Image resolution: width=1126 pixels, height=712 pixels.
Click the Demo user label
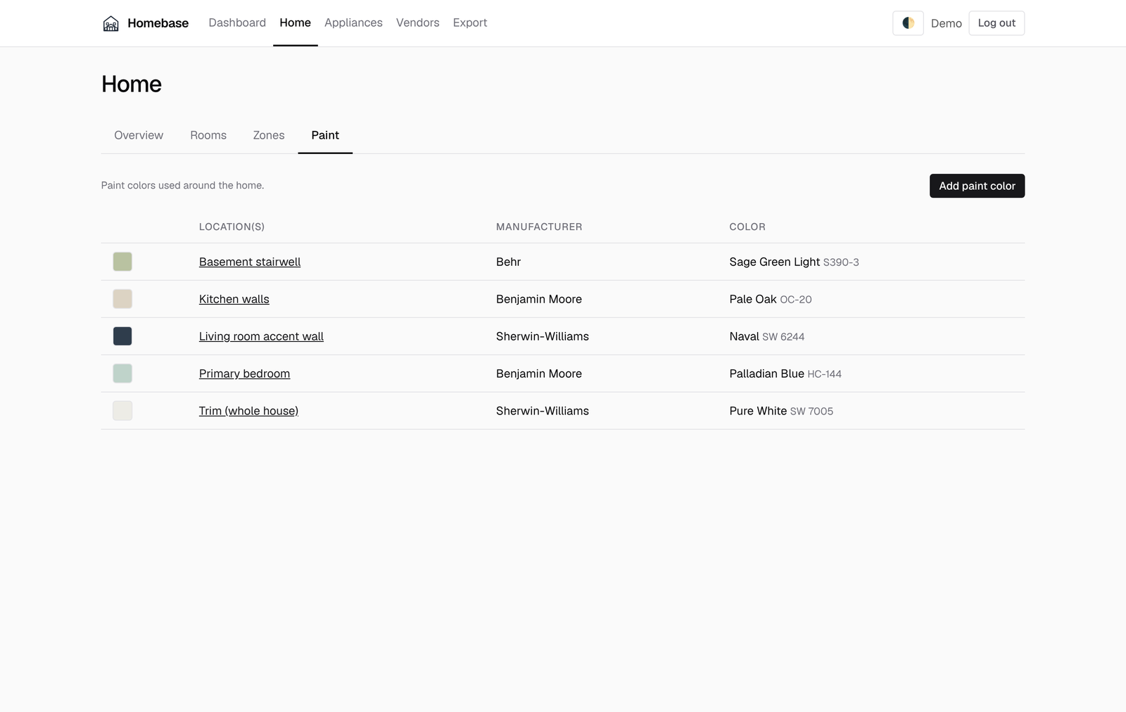click(x=946, y=23)
